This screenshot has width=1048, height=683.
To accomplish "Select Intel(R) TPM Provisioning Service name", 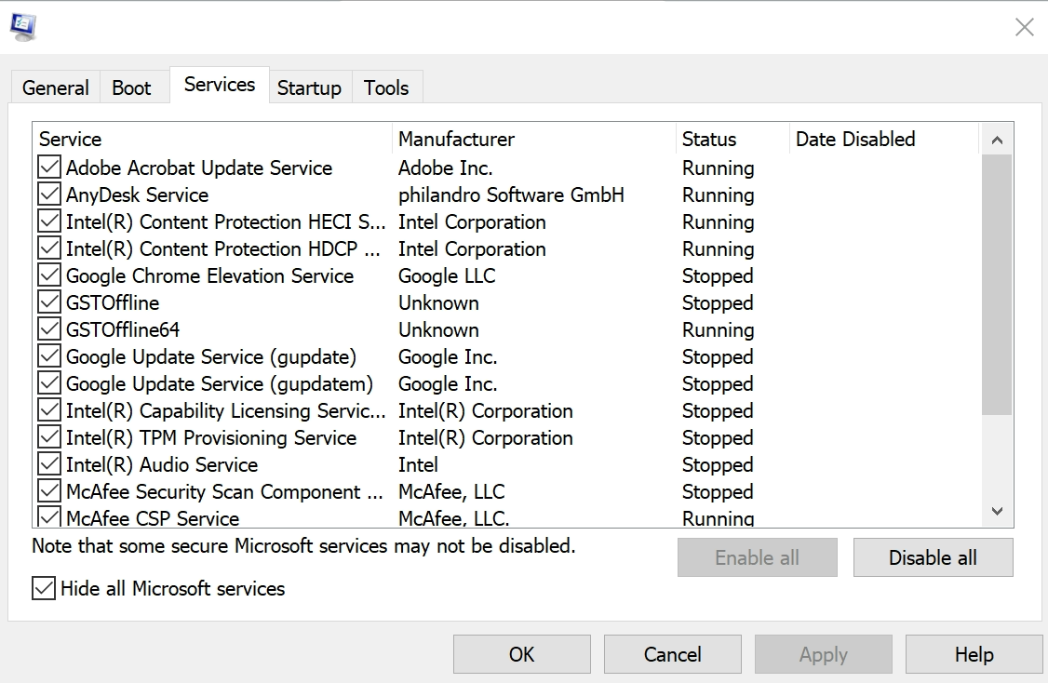I will [x=210, y=437].
